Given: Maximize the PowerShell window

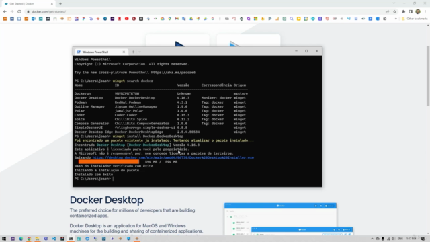Looking at the screenshot, I should pyautogui.click(x=306, y=51).
